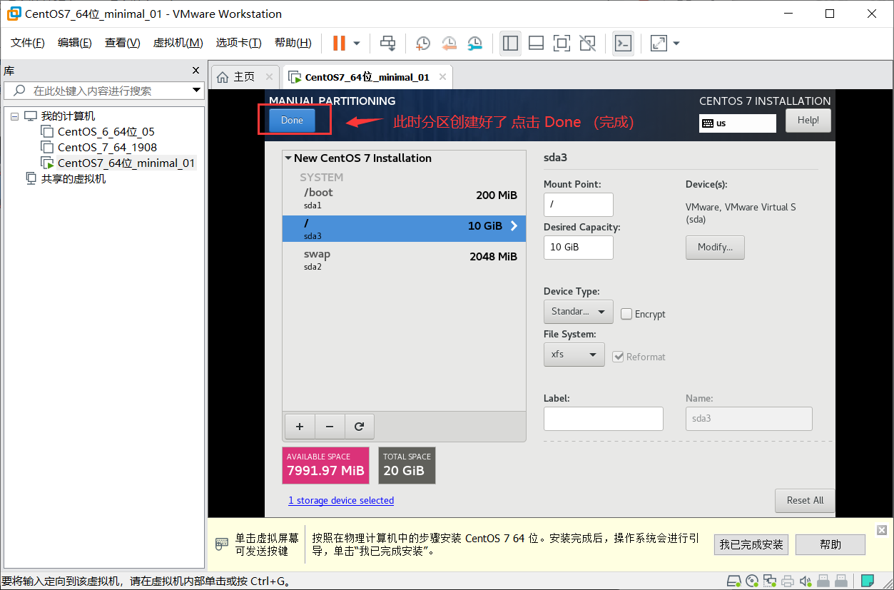
Task: Open the snapshot manager
Action: (x=474, y=44)
